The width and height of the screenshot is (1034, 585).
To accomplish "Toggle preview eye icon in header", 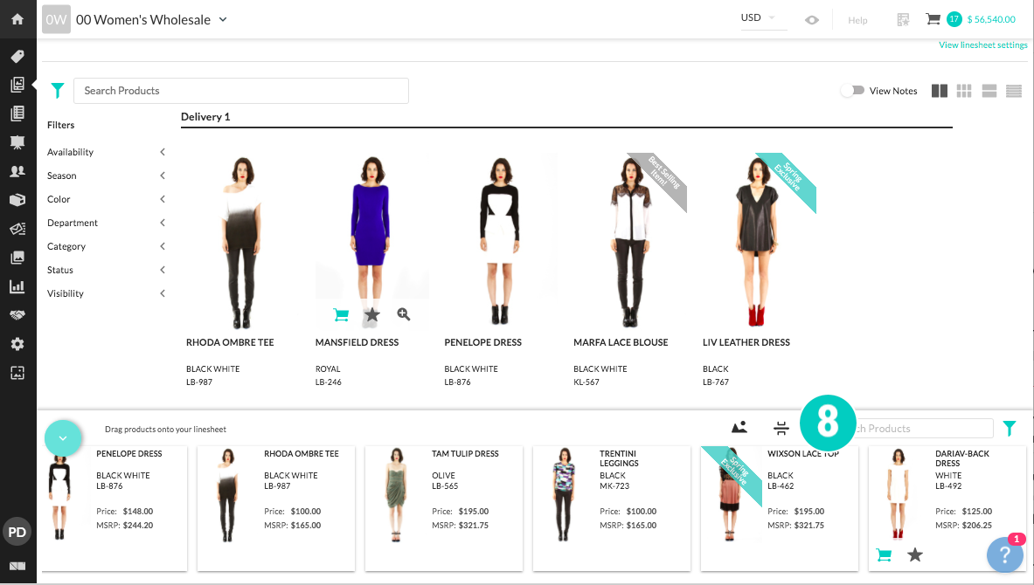I will pos(812,20).
